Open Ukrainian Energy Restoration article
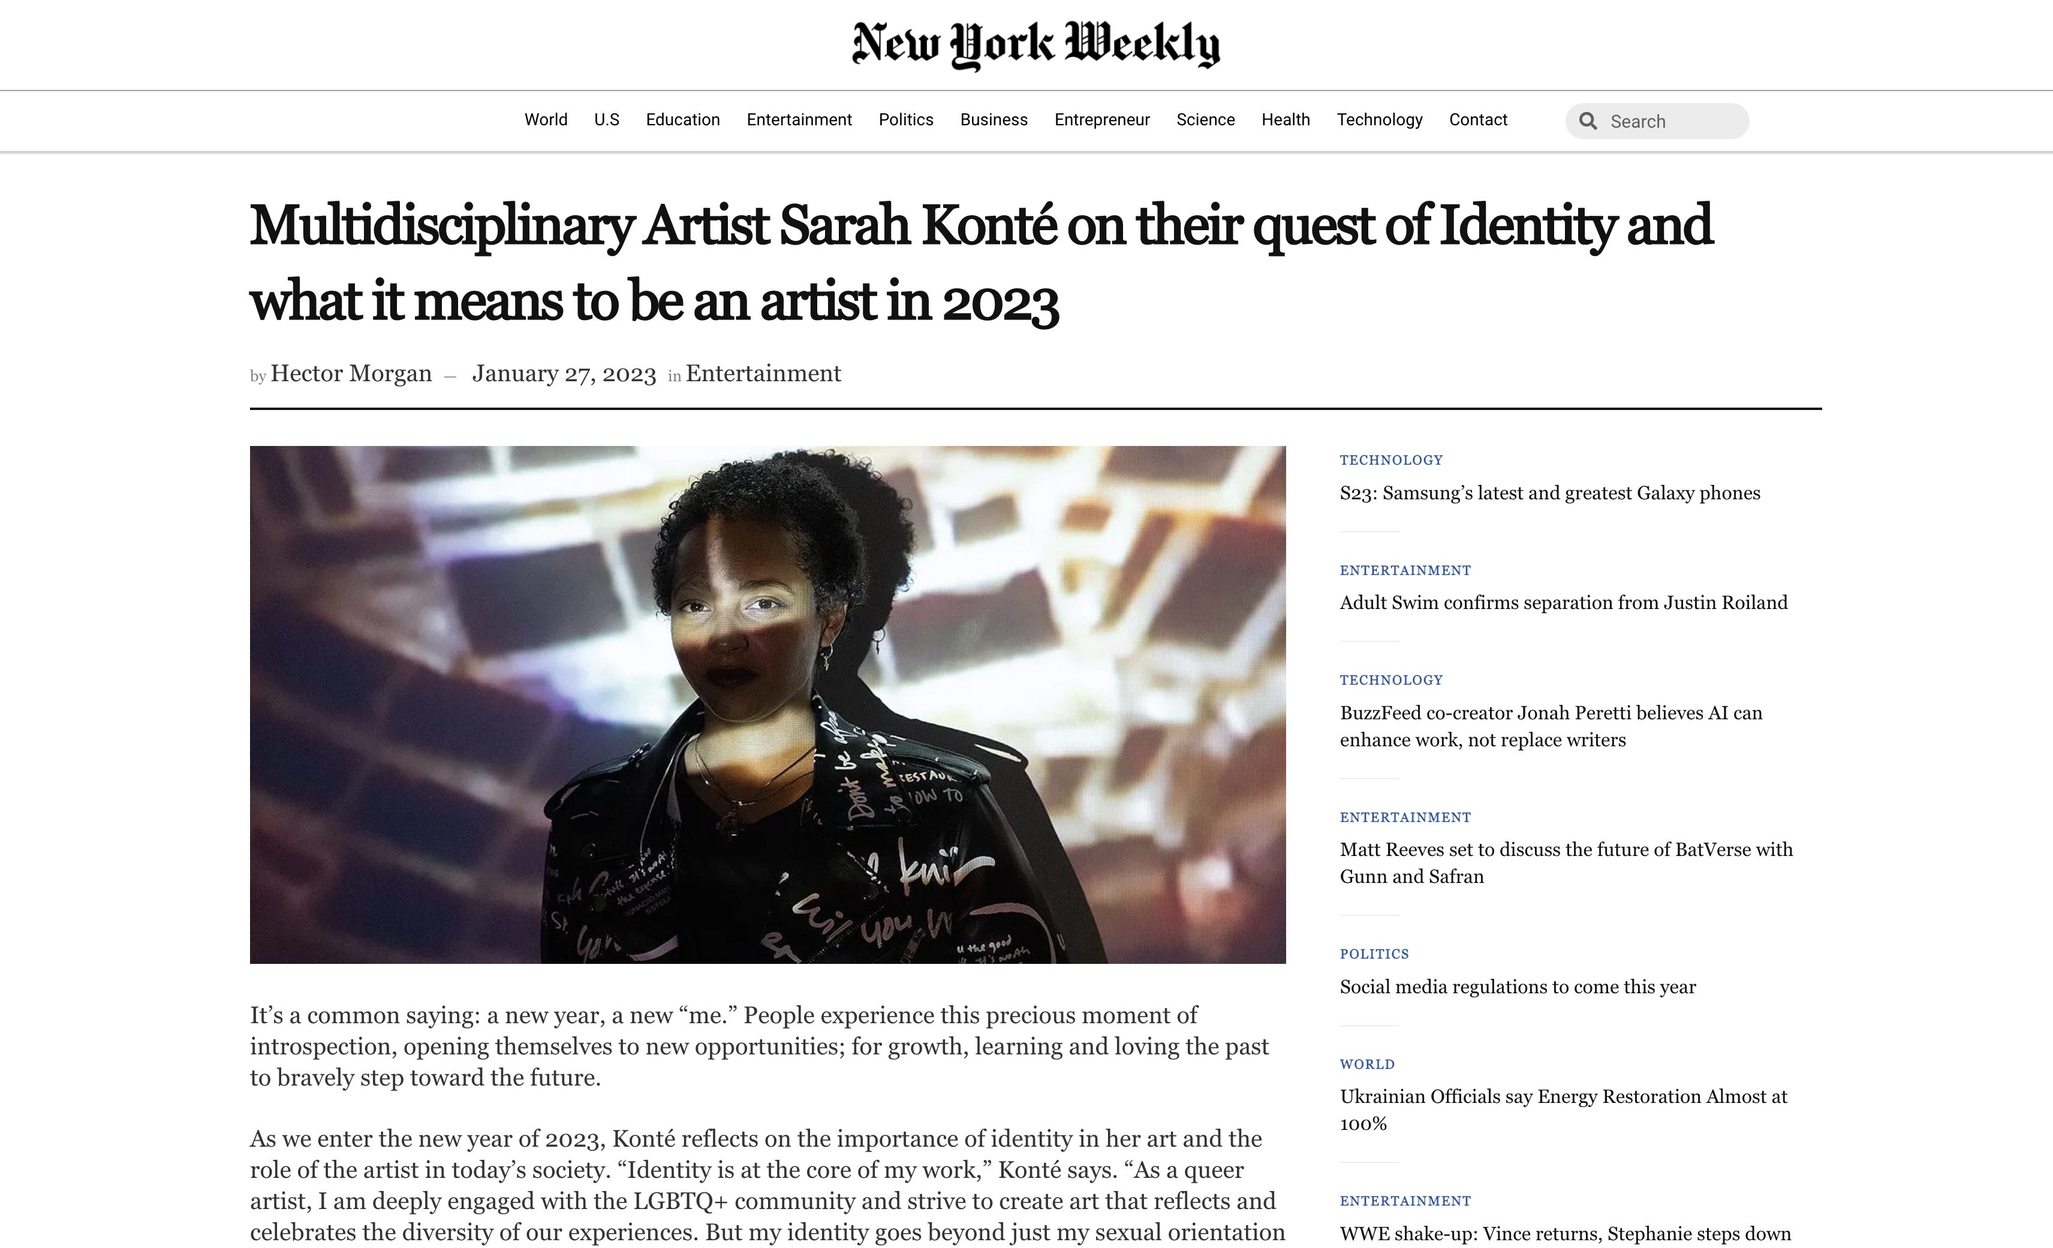The width and height of the screenshot is (2053, 1248). (1563, 1110)
